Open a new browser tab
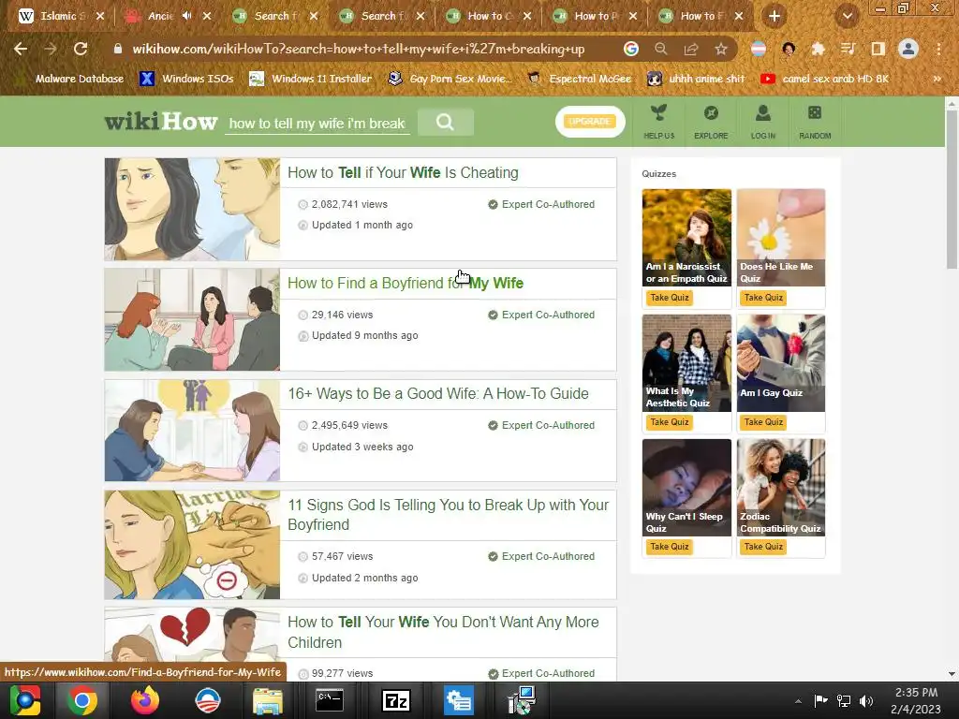This screenshot has height=719, width=959. pyautogui.click(x=775, y=16)
